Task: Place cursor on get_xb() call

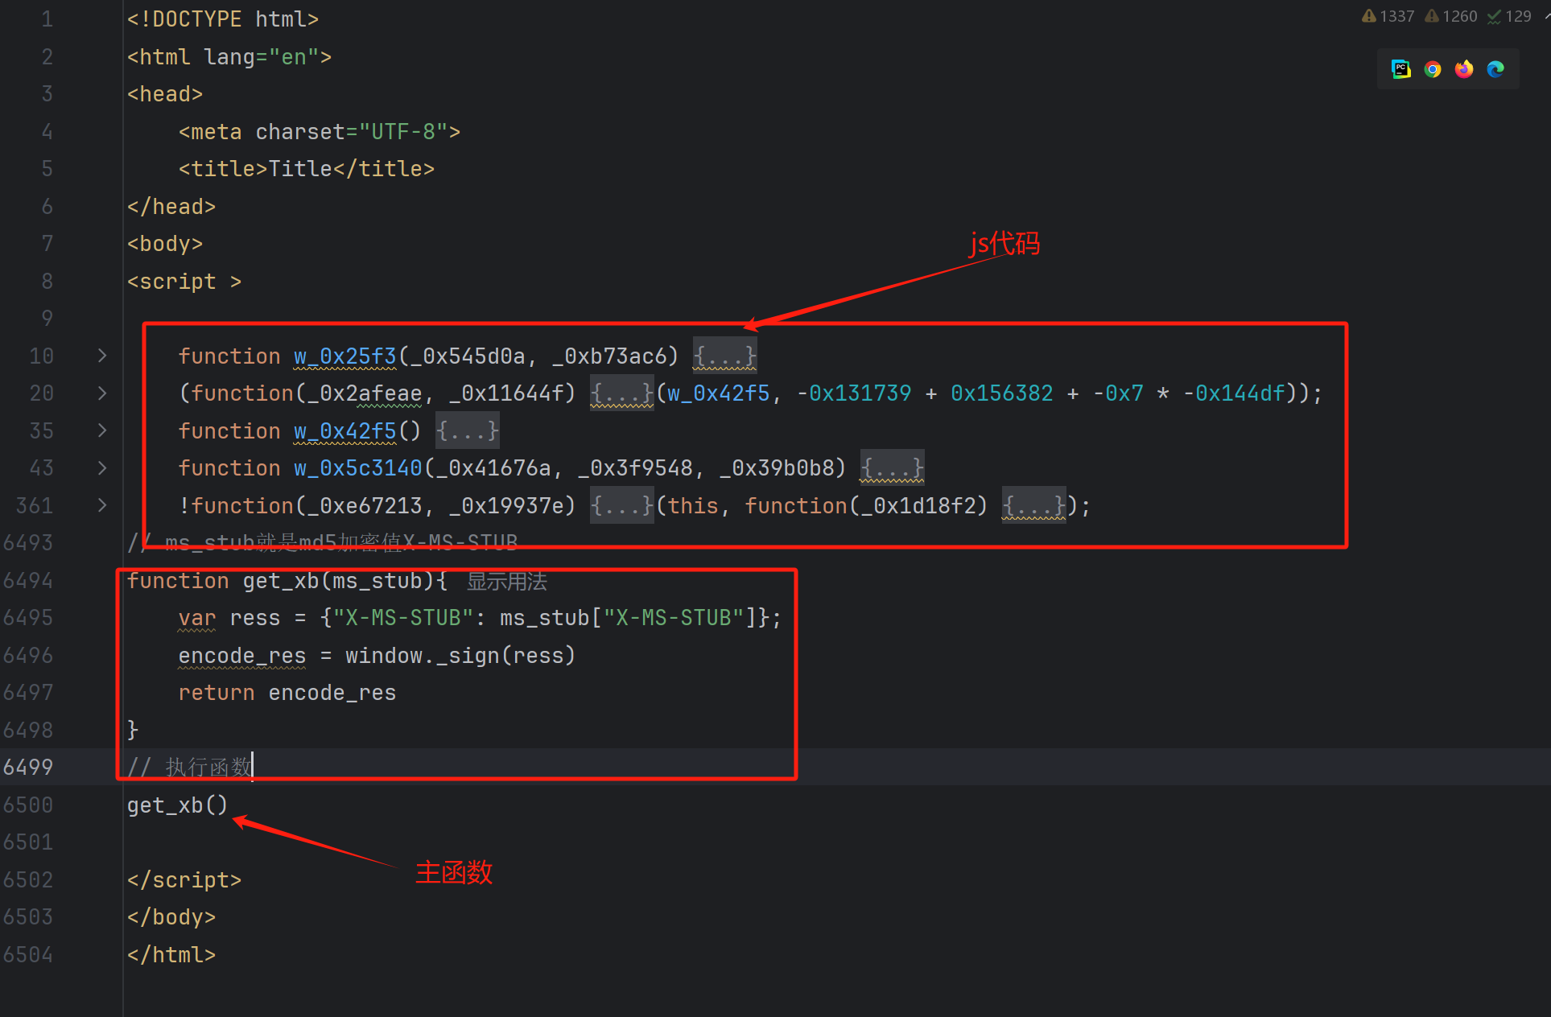Action: (x=178, y=805)
